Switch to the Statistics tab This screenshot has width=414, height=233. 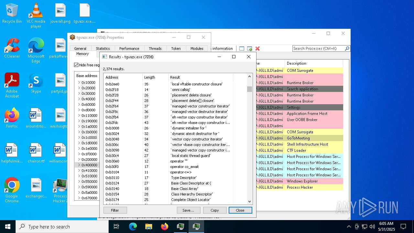click(x=103, y=49)
